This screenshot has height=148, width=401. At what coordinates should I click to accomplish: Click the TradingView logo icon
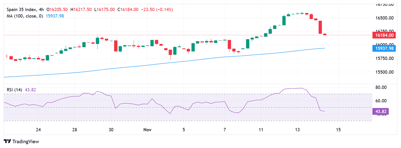pos(8,141)
